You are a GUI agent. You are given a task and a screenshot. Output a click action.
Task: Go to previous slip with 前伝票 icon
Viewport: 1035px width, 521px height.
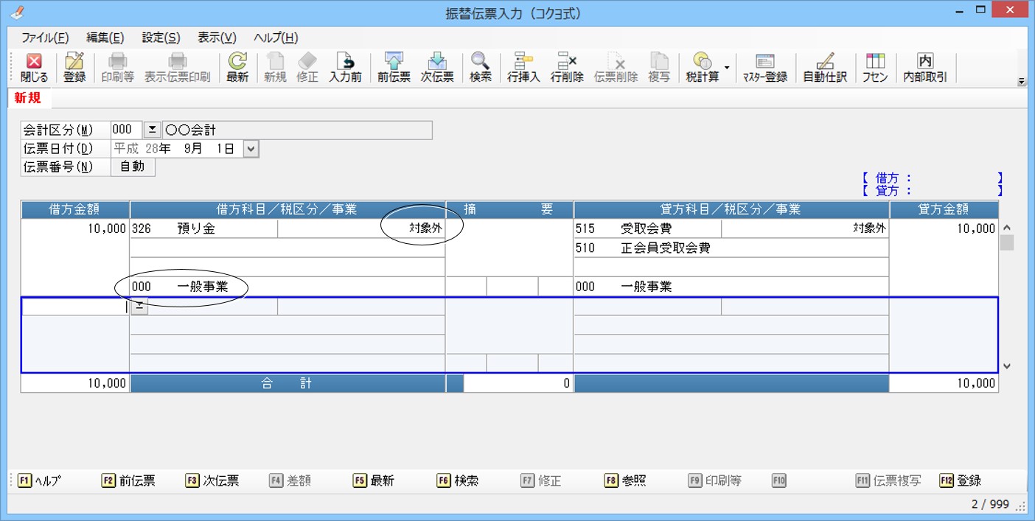[394, 67]
